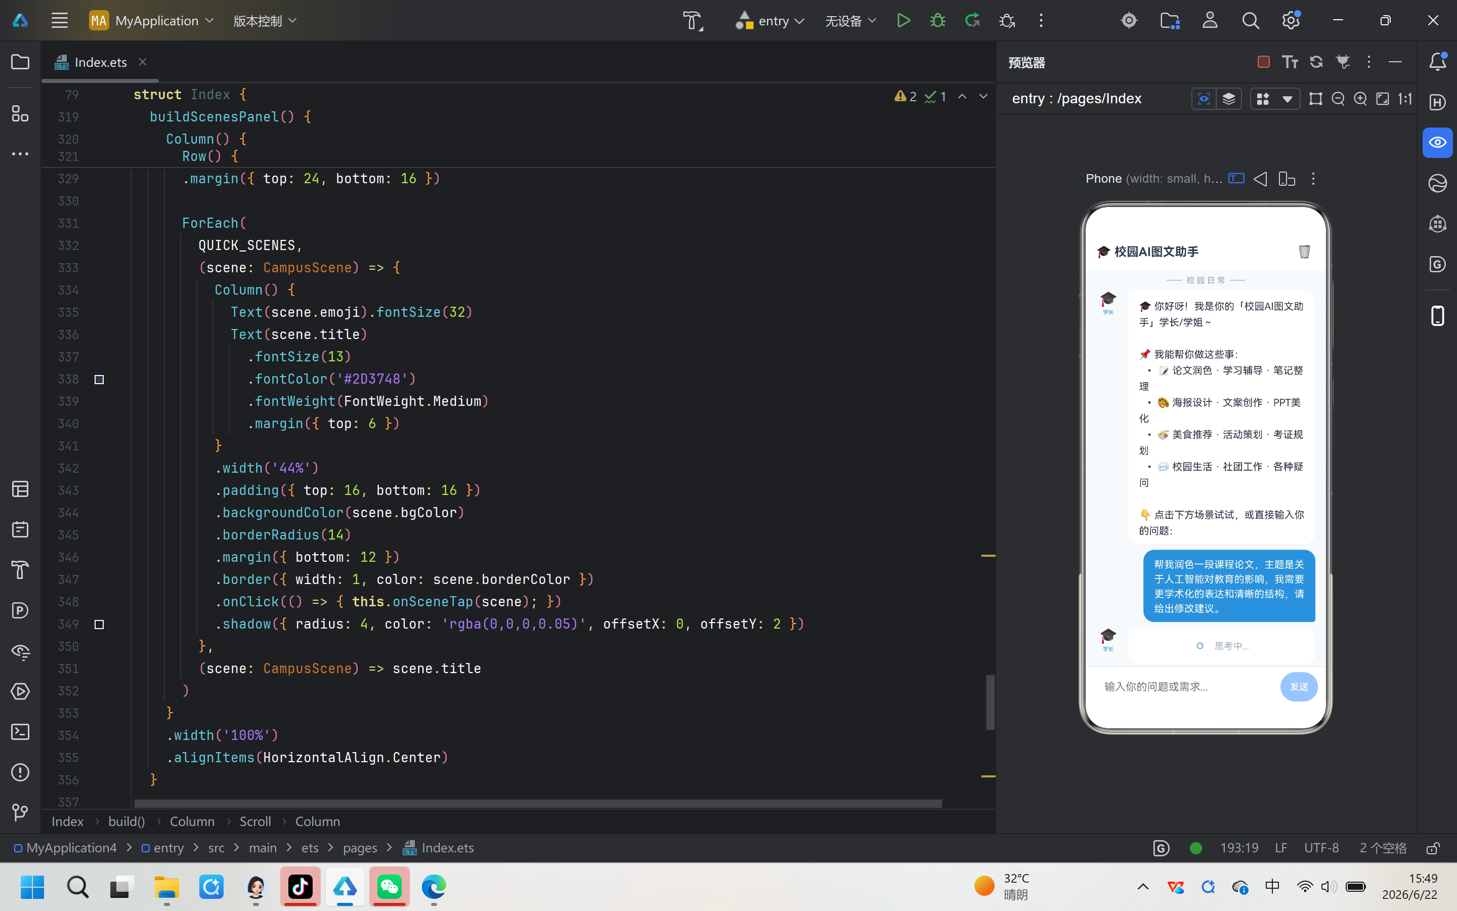
Task: Fit preview to screen icon
Action: coord(1383,99)
